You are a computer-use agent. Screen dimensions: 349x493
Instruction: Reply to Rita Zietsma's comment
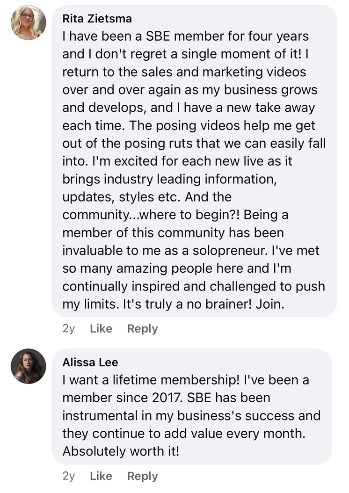(142, 329)
